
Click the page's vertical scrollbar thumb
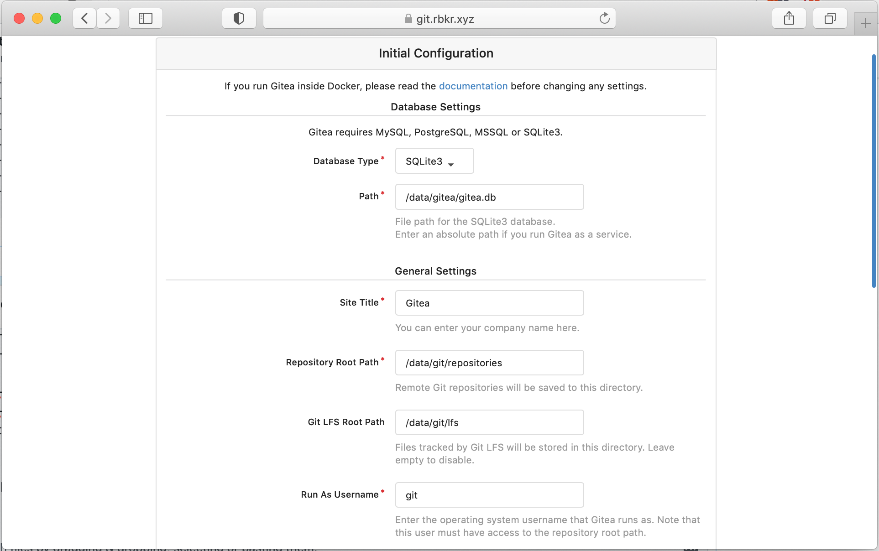point(874,171)
